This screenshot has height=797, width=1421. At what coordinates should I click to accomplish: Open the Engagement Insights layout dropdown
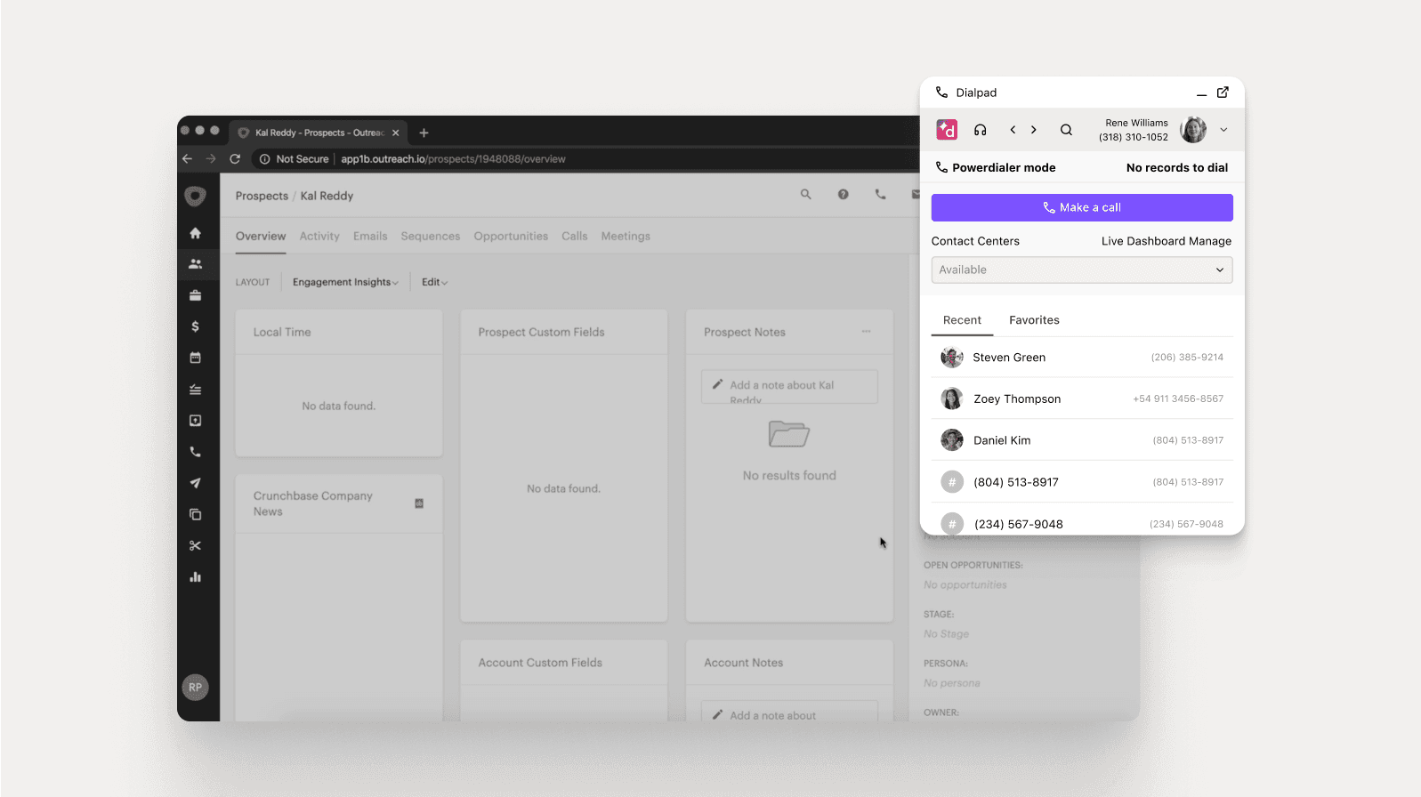(345, 282)
